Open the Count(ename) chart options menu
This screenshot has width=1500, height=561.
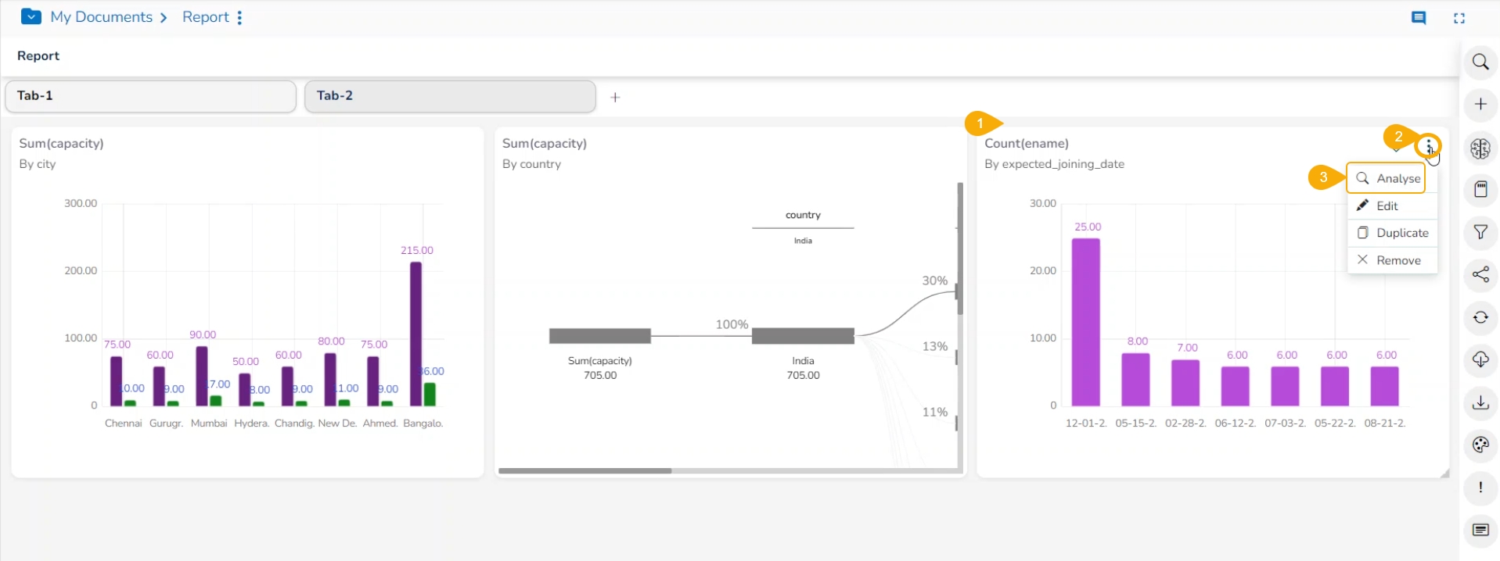(x=1428, y=146)
